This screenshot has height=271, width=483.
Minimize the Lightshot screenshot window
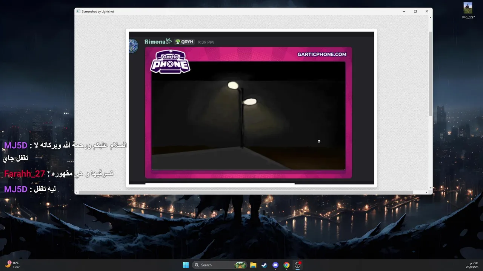(404, 11)
